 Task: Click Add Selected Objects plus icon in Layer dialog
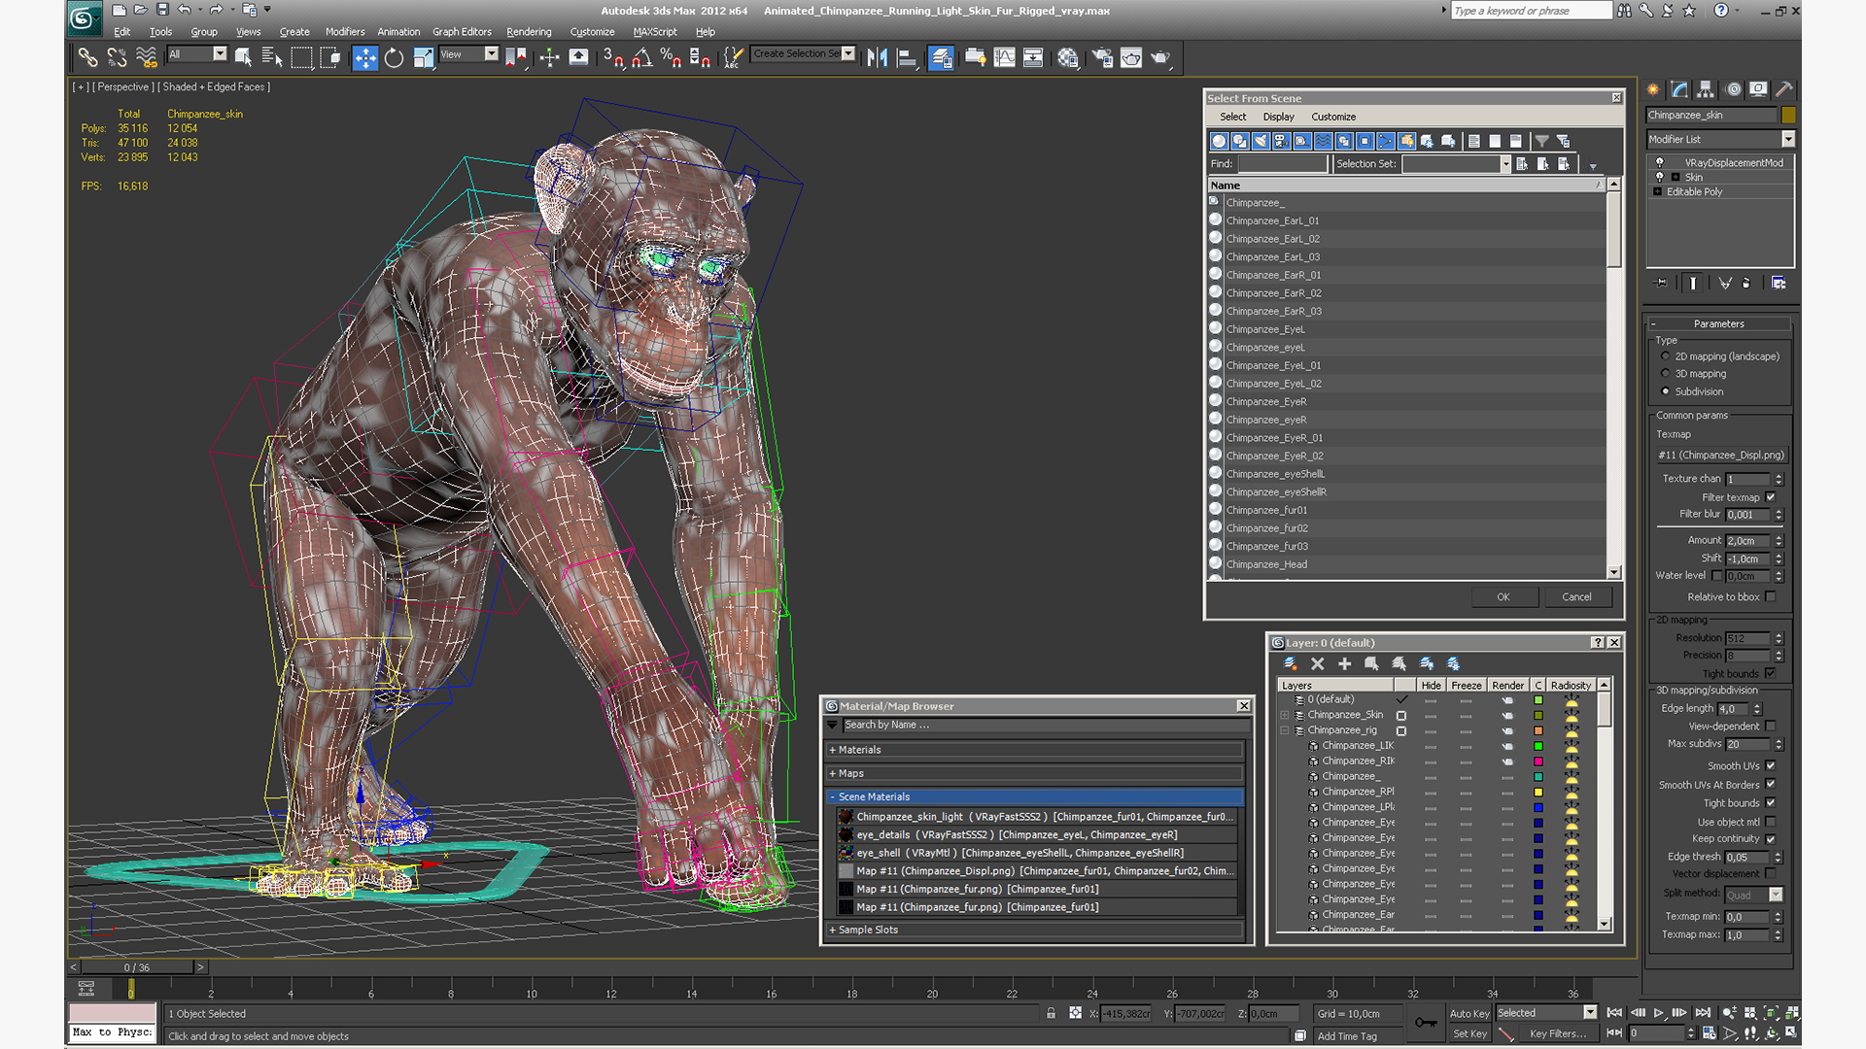[x=1345, y=663]
